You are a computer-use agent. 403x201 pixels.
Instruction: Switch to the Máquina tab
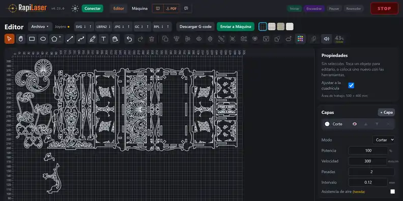140,9
